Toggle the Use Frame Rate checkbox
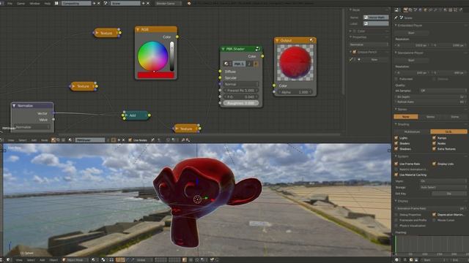This screenshot has width=469, height=263. tap(396, 164)
